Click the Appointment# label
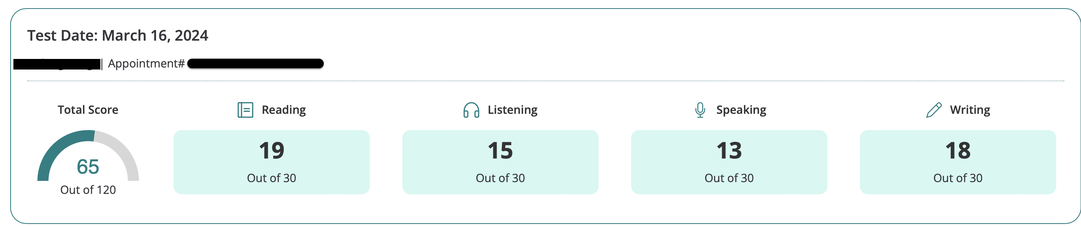This screenshot has height=226, width=1081. [146, 64]
